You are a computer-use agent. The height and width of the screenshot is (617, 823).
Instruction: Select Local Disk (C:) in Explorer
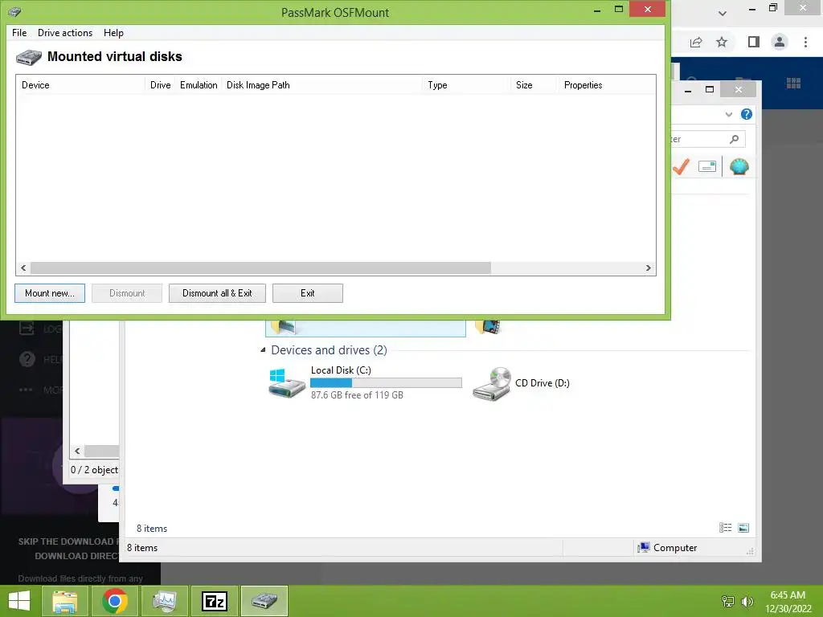(366, 383)
